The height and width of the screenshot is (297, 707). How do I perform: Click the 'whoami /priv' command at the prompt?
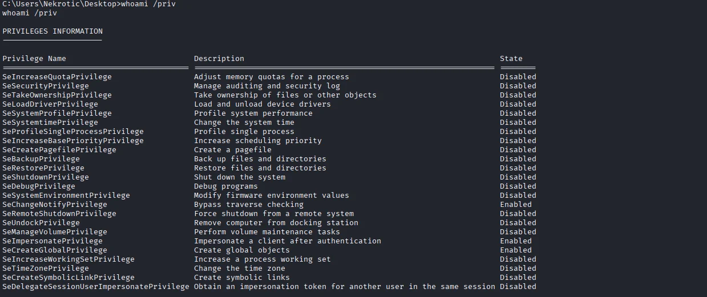(148, 4)
